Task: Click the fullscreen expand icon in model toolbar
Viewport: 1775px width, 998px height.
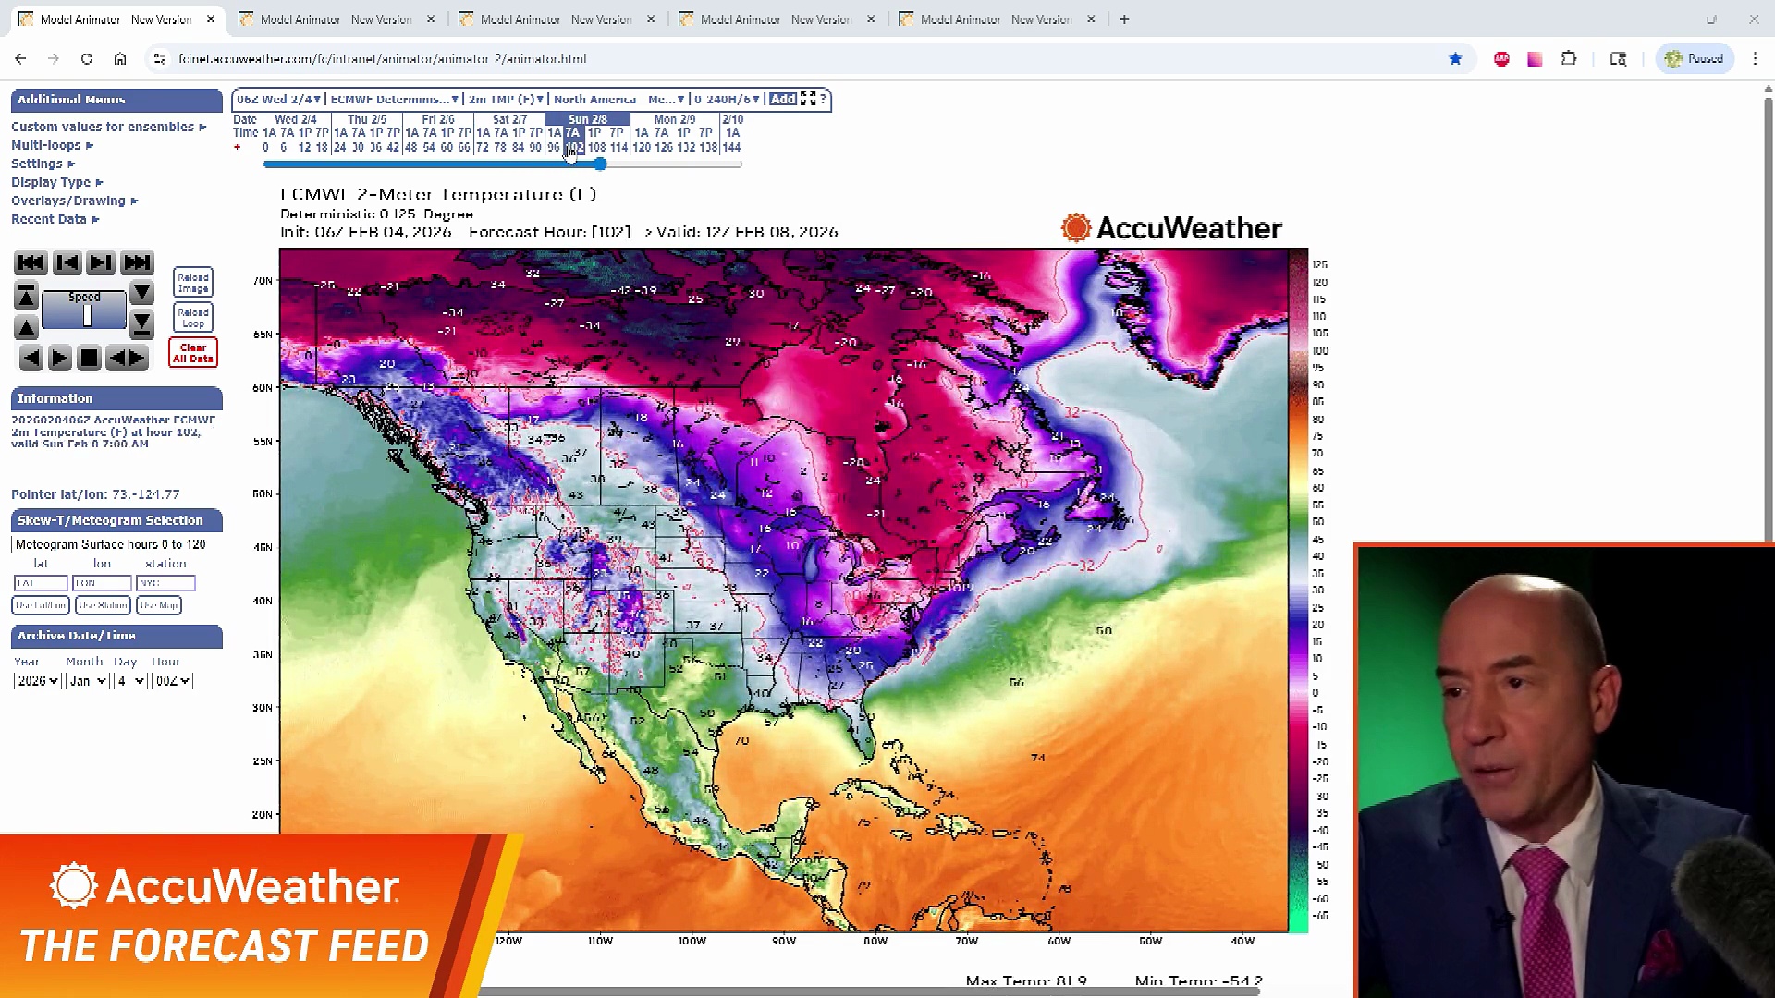Action: [x=808, y=99]
